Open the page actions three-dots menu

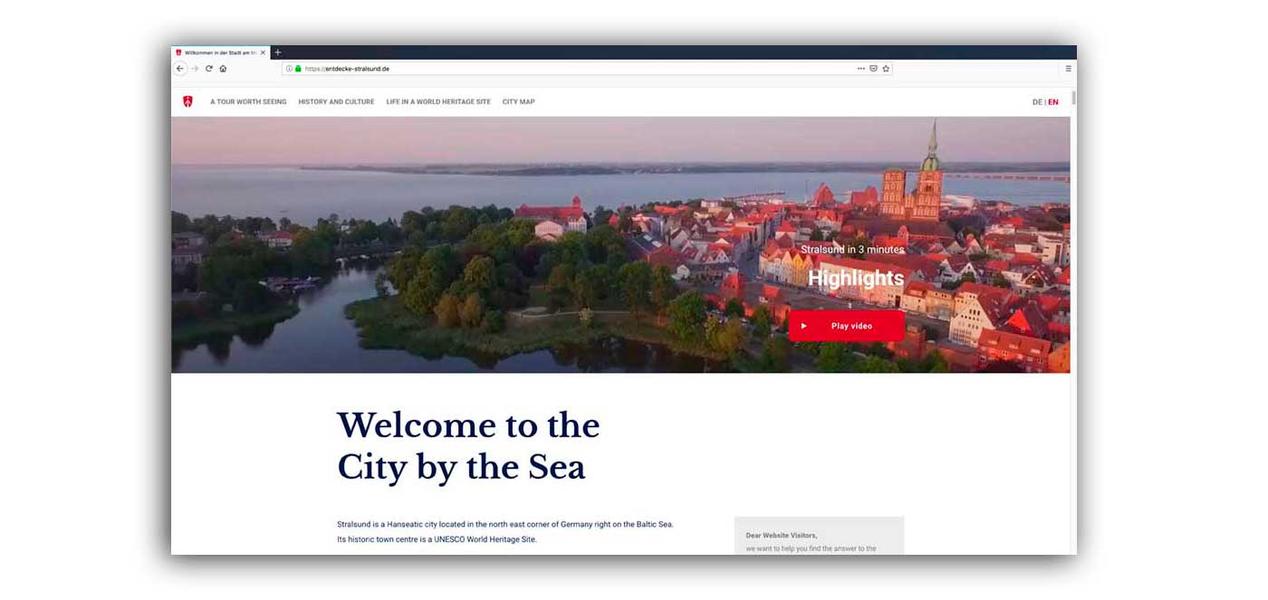coord(860,69)
